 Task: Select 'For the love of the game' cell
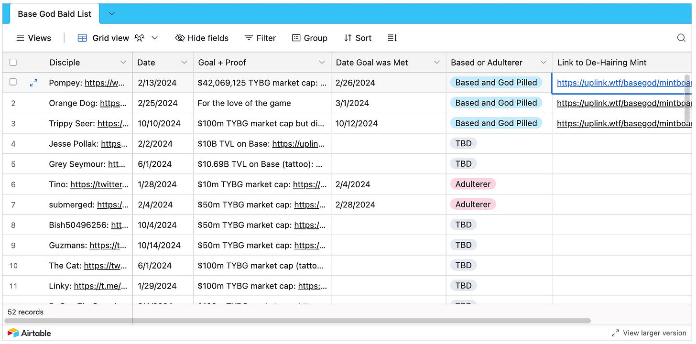262,103
